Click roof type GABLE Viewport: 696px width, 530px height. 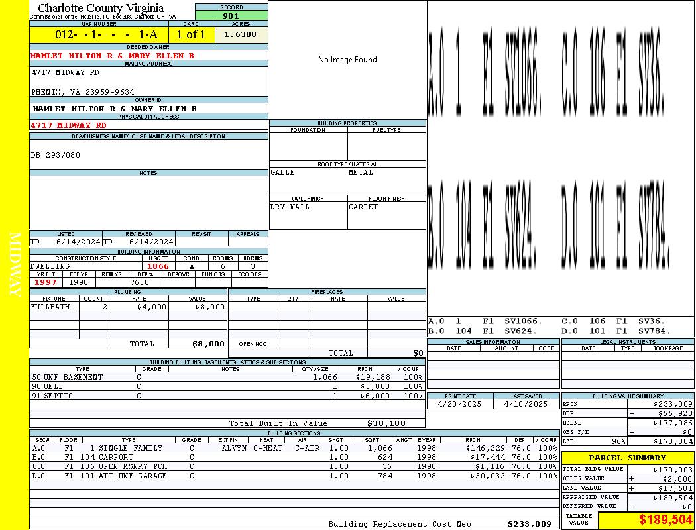point(283,172)
